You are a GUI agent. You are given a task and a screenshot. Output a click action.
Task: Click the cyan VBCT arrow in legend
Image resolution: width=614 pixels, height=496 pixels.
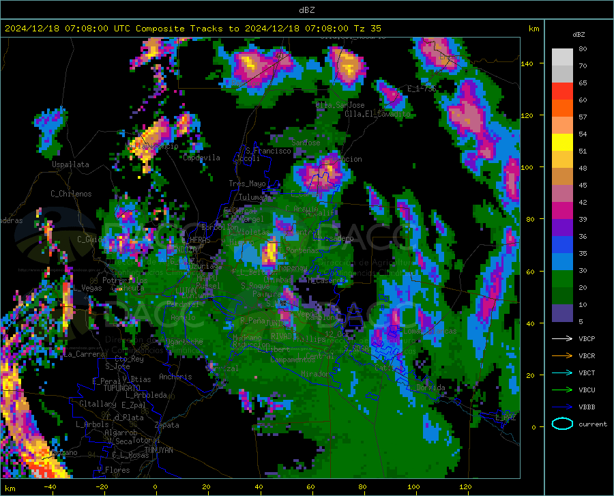(x=562, y=373)
